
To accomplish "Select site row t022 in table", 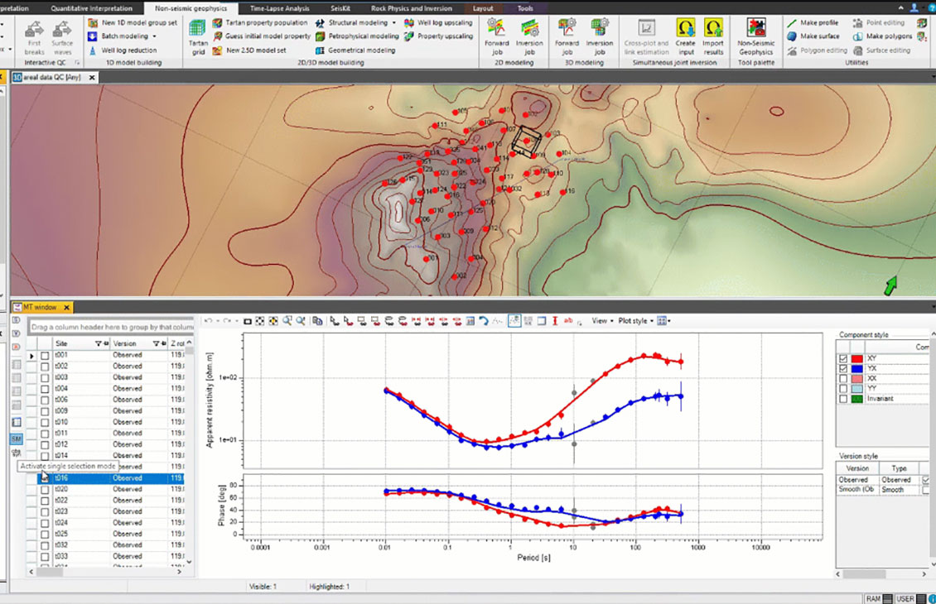I will tap(61, 501).
